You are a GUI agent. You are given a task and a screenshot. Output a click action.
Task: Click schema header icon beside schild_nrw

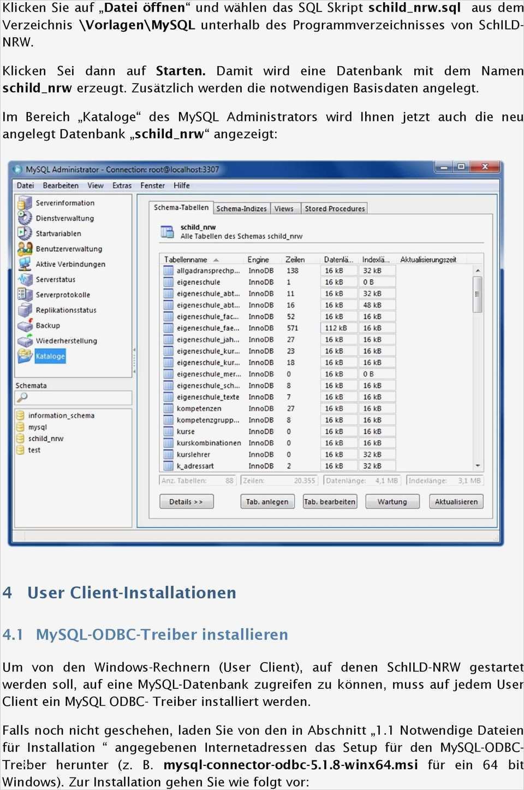pos(166,232)
